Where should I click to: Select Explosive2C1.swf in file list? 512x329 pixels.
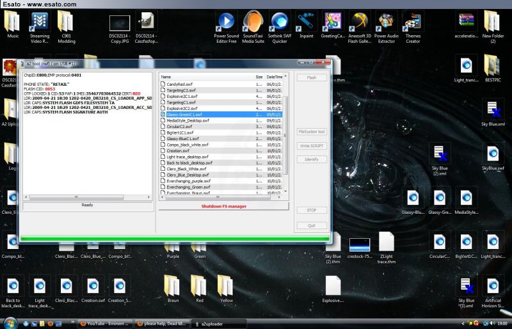click(221, 97)
